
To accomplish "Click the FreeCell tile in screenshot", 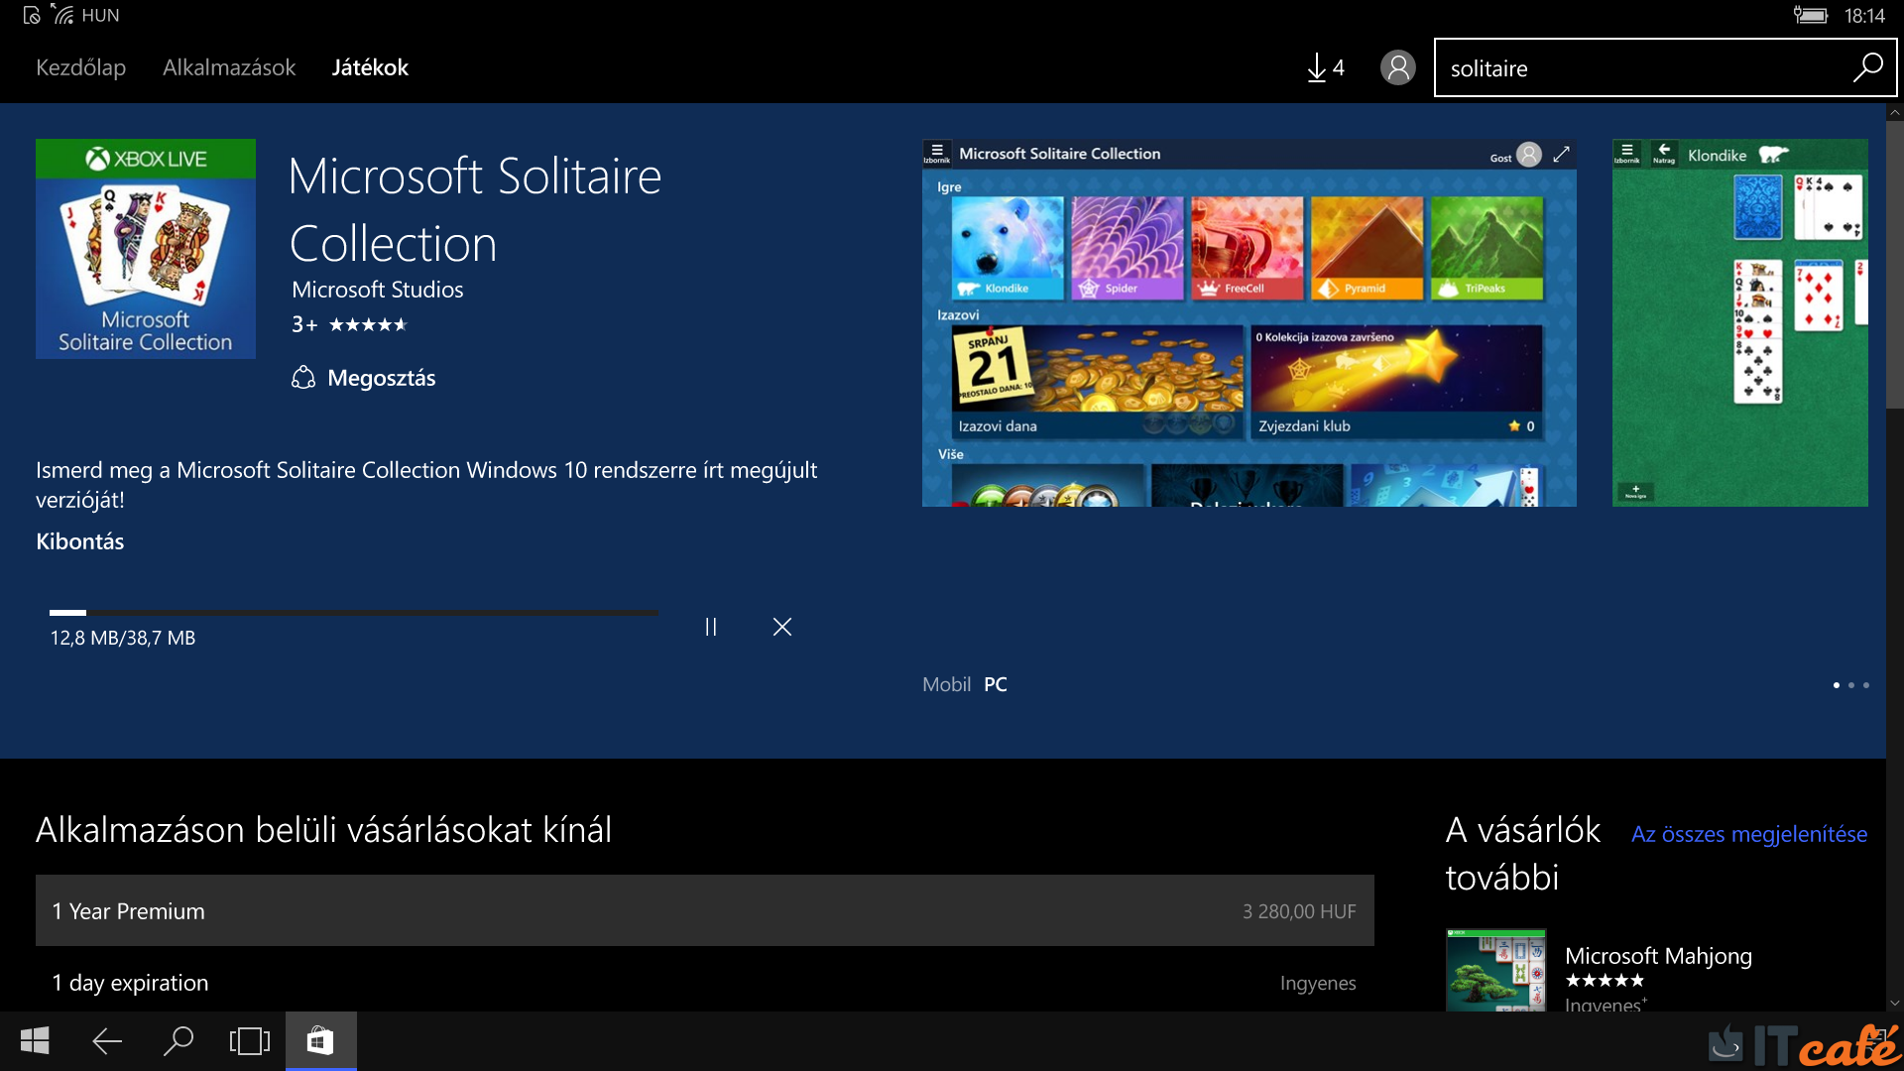I will coord(1248,248).
